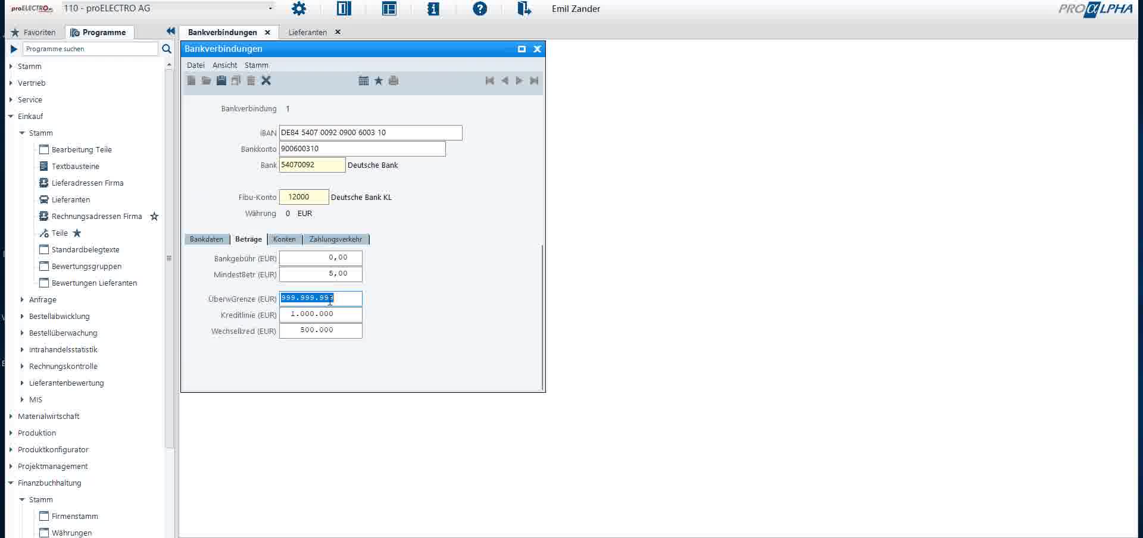Click the program search magnifier icon
1143x538 pixels.
(167, 49)
